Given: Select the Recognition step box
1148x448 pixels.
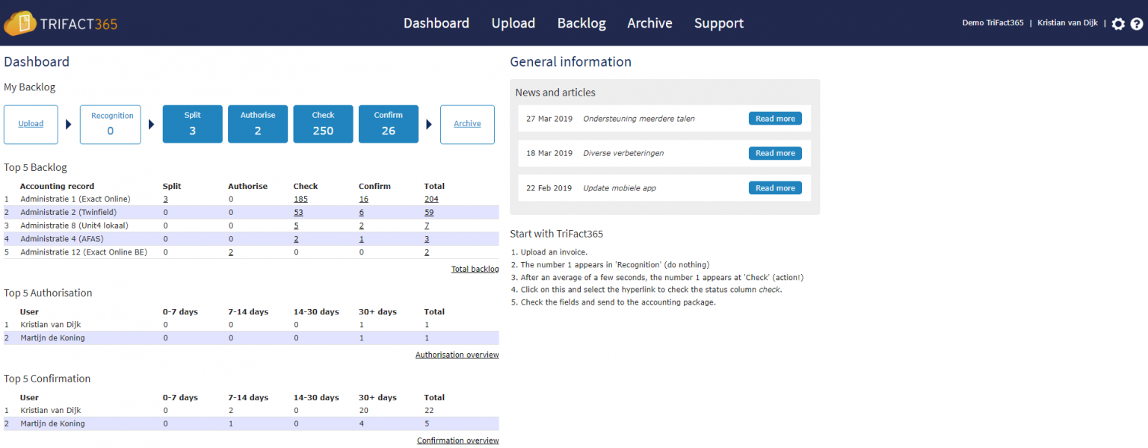Looking at the screenshot, I should 110,124.
